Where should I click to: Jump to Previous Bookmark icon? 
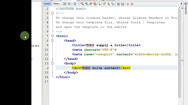104,4
